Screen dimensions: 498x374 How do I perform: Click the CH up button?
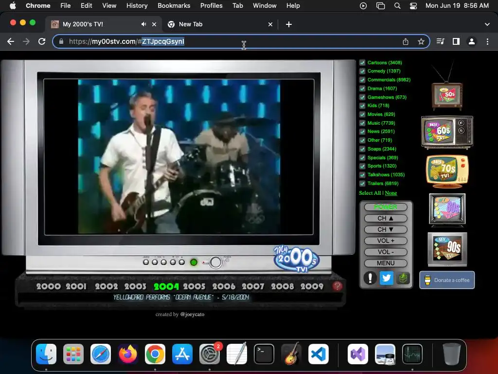pos(386,218)
